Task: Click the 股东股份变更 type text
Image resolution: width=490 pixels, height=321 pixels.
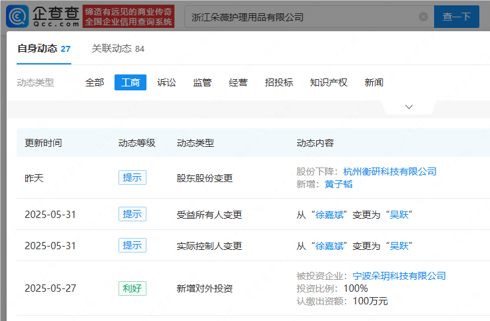Action: click(x=204, y=178)
